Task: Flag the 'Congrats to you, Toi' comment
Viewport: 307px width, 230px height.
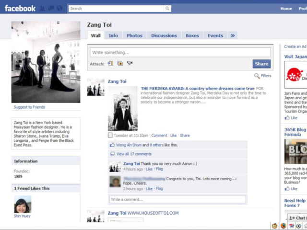Action: (x=159, y=188)
